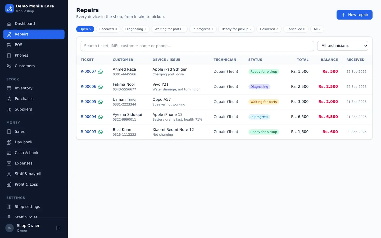Image resolution: width=381 pixels, height=238 pixels.
Task: Click the logout icon beside Shop Owner
Action: (x=58, y=228)
